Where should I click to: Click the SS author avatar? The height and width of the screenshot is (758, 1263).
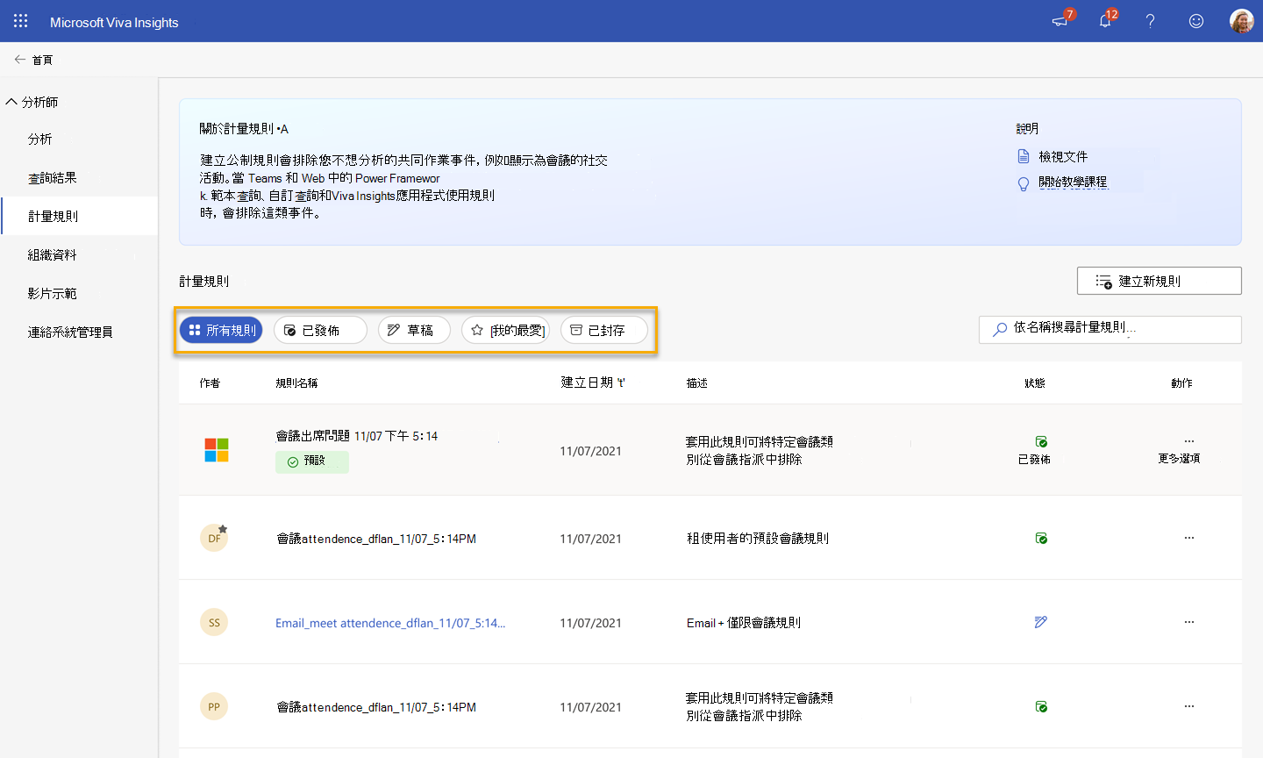click(x=214, y=622)
